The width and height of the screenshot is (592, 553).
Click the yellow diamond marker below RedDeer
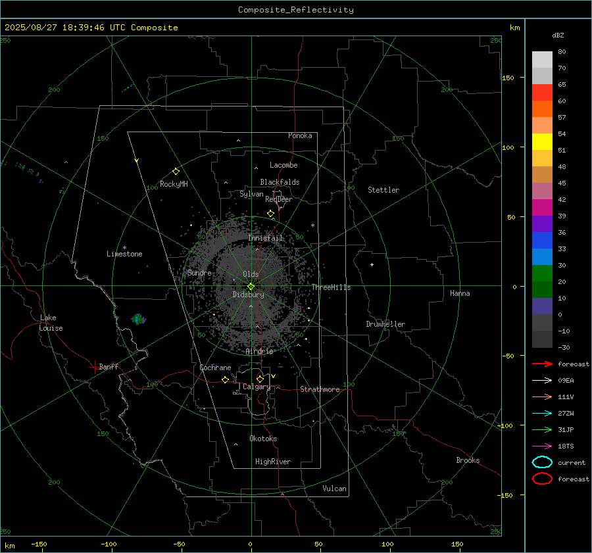(270, 214)
